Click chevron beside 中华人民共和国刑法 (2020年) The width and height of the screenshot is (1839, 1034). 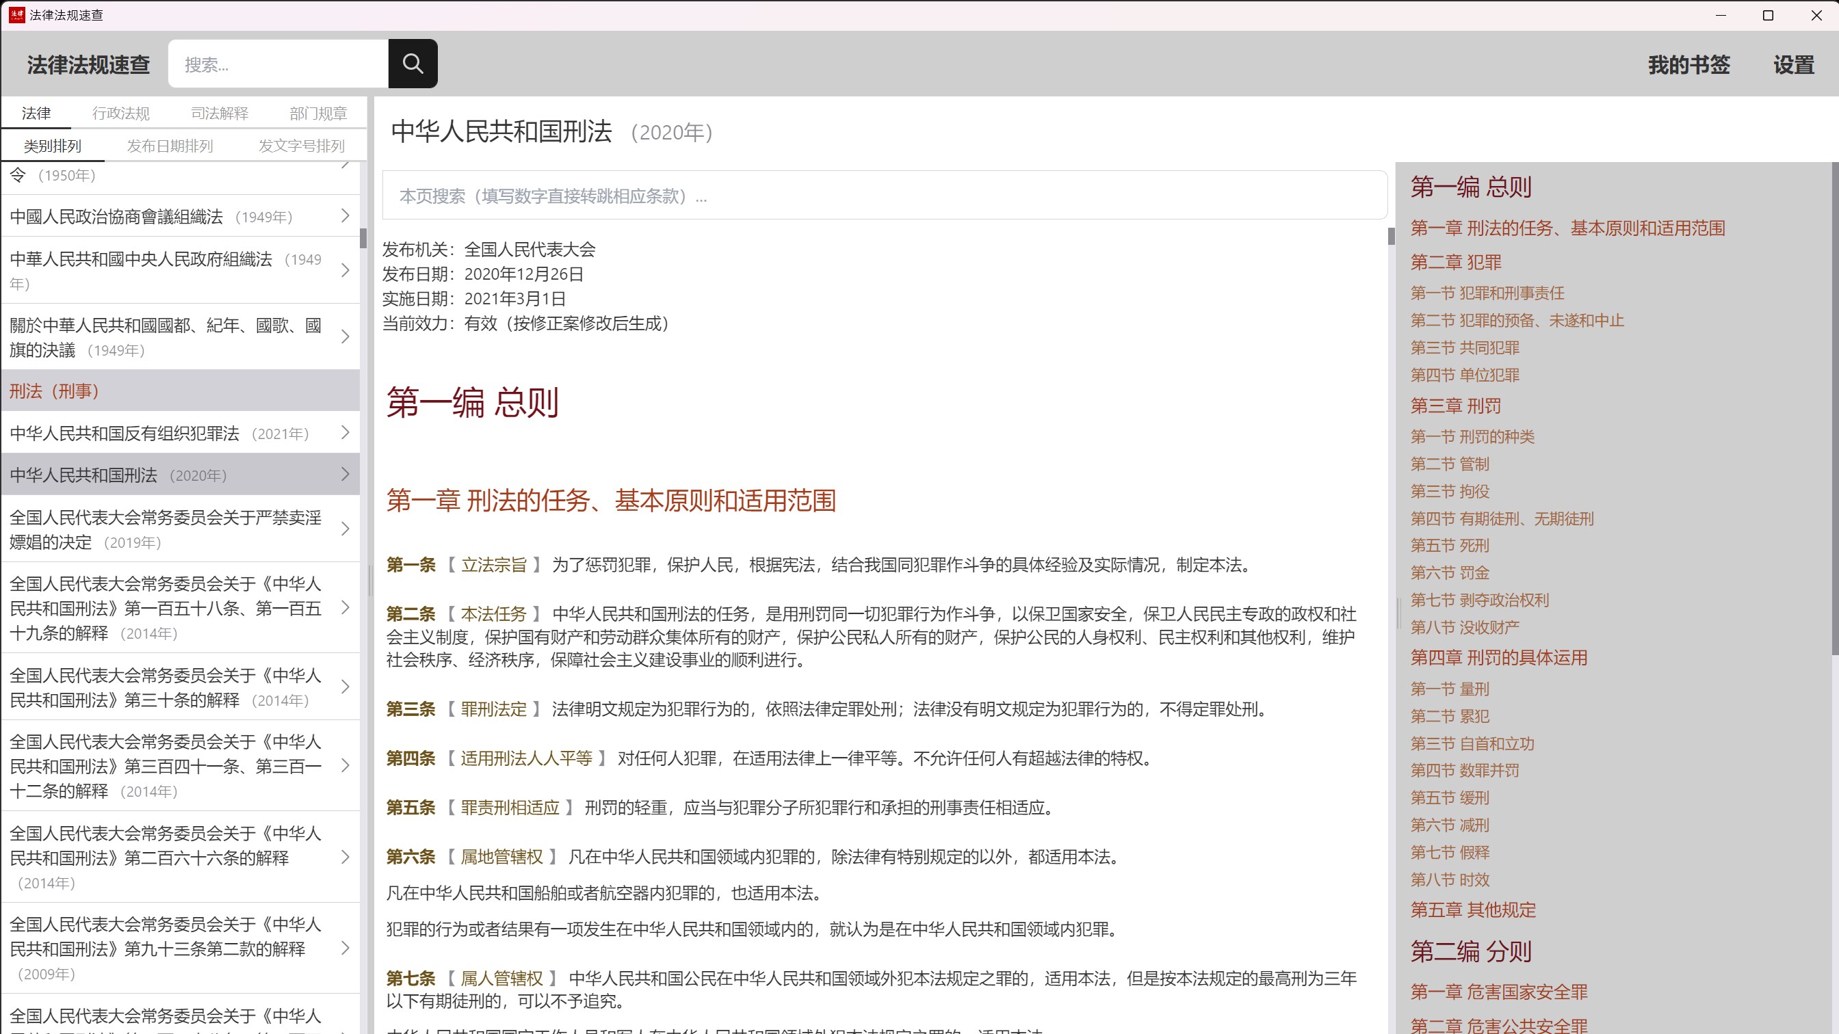click(345, 475)
